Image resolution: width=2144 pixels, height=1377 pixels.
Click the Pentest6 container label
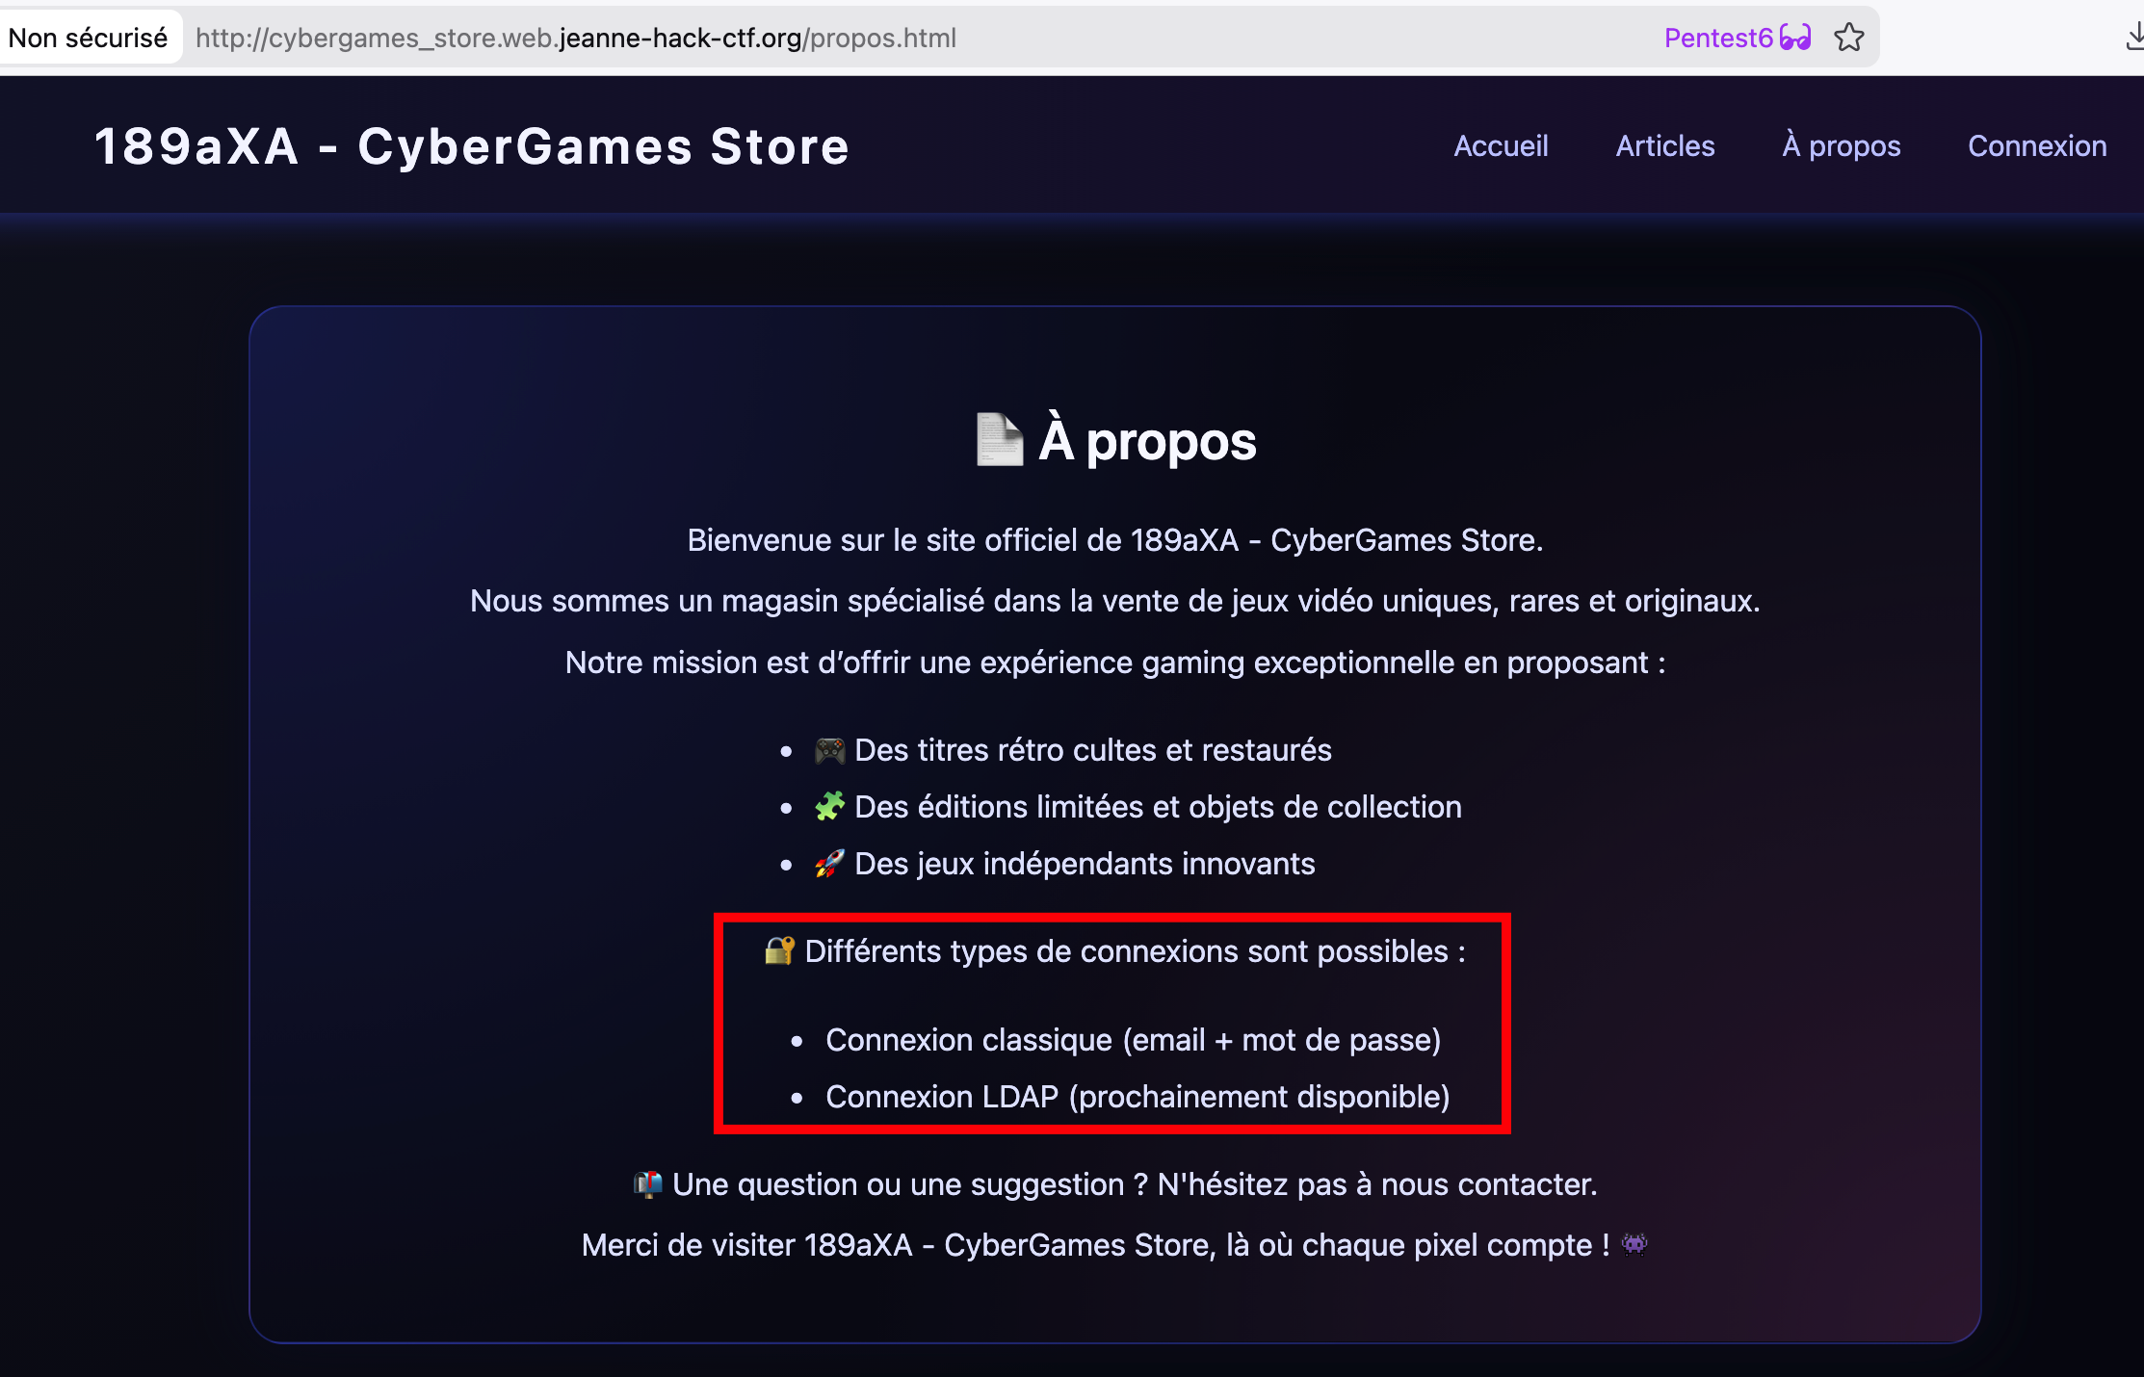tap(1717, 38)
